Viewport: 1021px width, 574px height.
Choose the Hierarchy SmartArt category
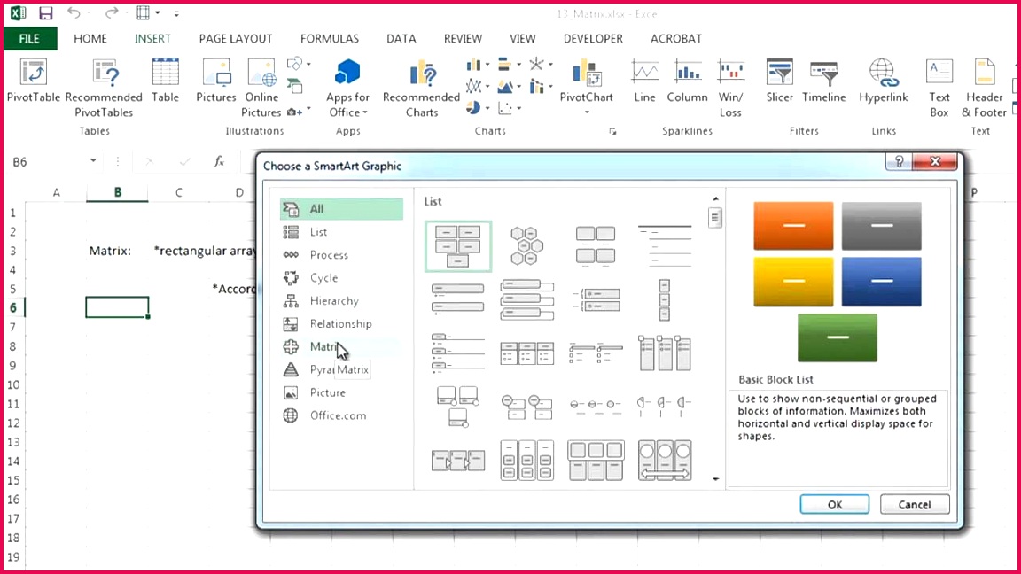point(341,300)
